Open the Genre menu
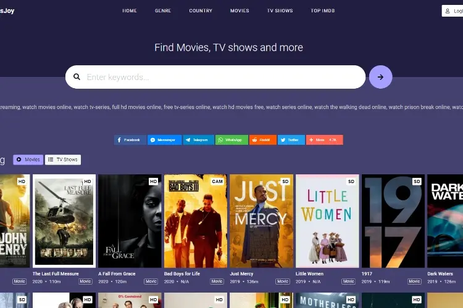The width and height of the screenshot is (463, 308). (163, 10)
